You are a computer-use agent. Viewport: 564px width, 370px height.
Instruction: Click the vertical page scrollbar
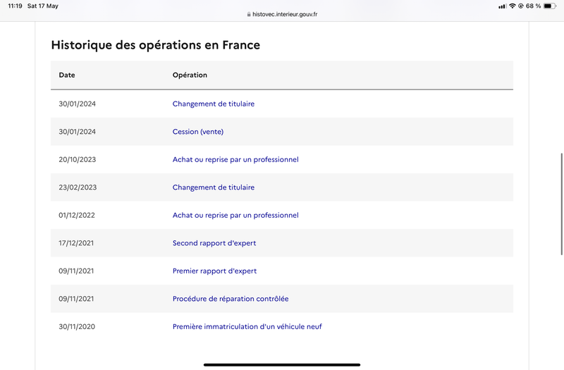tap(562, 204)
